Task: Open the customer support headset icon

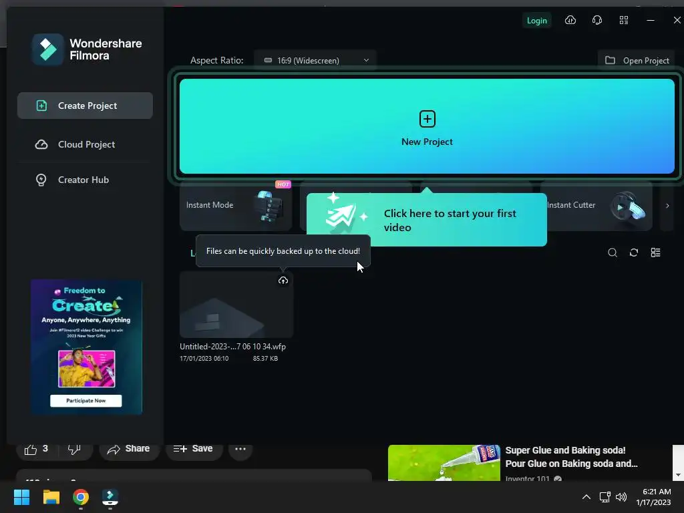Action: pyautogui.click(x=596, y=20)
